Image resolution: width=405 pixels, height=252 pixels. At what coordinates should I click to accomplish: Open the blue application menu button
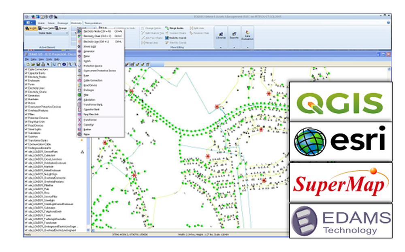pyautogui.click(x=30, y=23)
